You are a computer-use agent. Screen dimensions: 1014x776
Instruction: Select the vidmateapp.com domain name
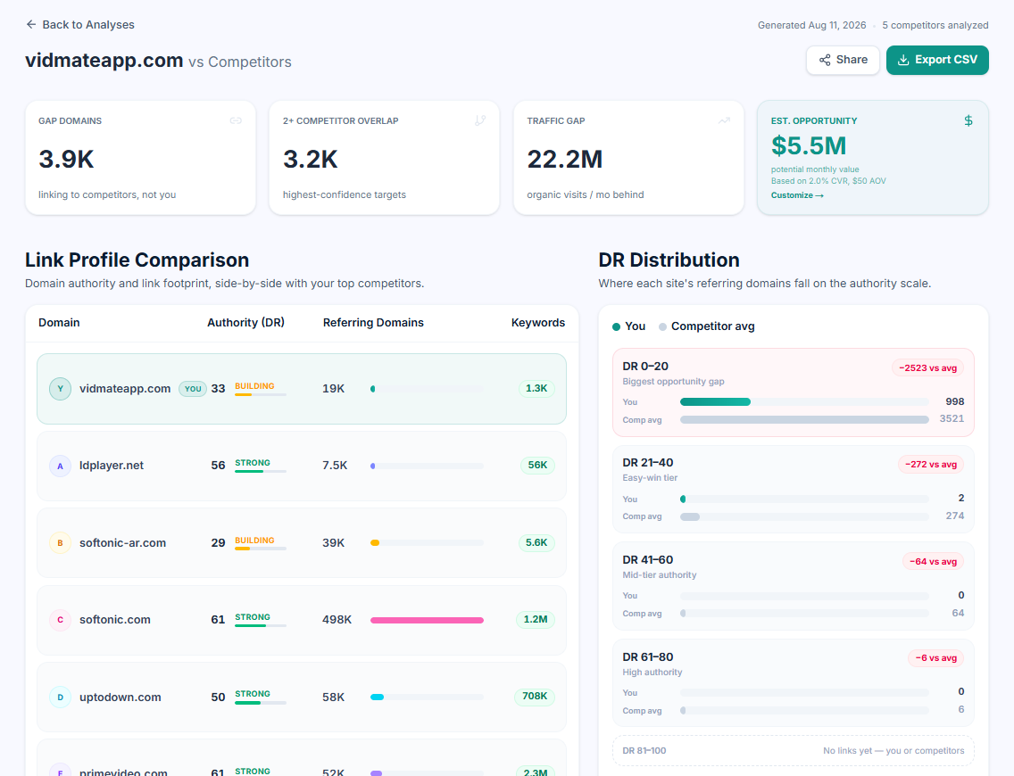[125, 388]
